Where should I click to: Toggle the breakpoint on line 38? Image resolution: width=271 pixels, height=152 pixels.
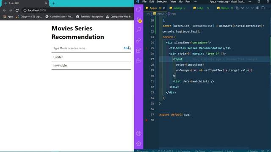pos(147,120)
